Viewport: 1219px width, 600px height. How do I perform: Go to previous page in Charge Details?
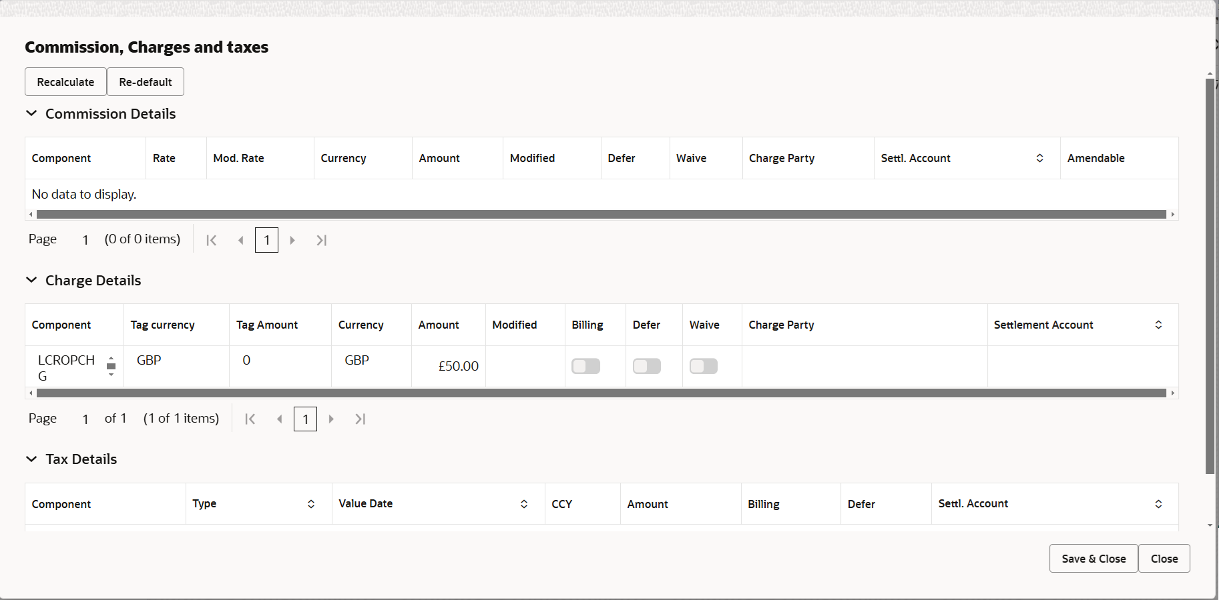279,419
